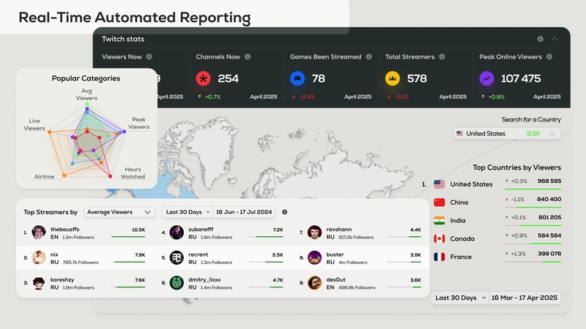Screen dimensions: 586x329
Task: Click koreshzy streamer avatar
Action: [x=39, y=283]
